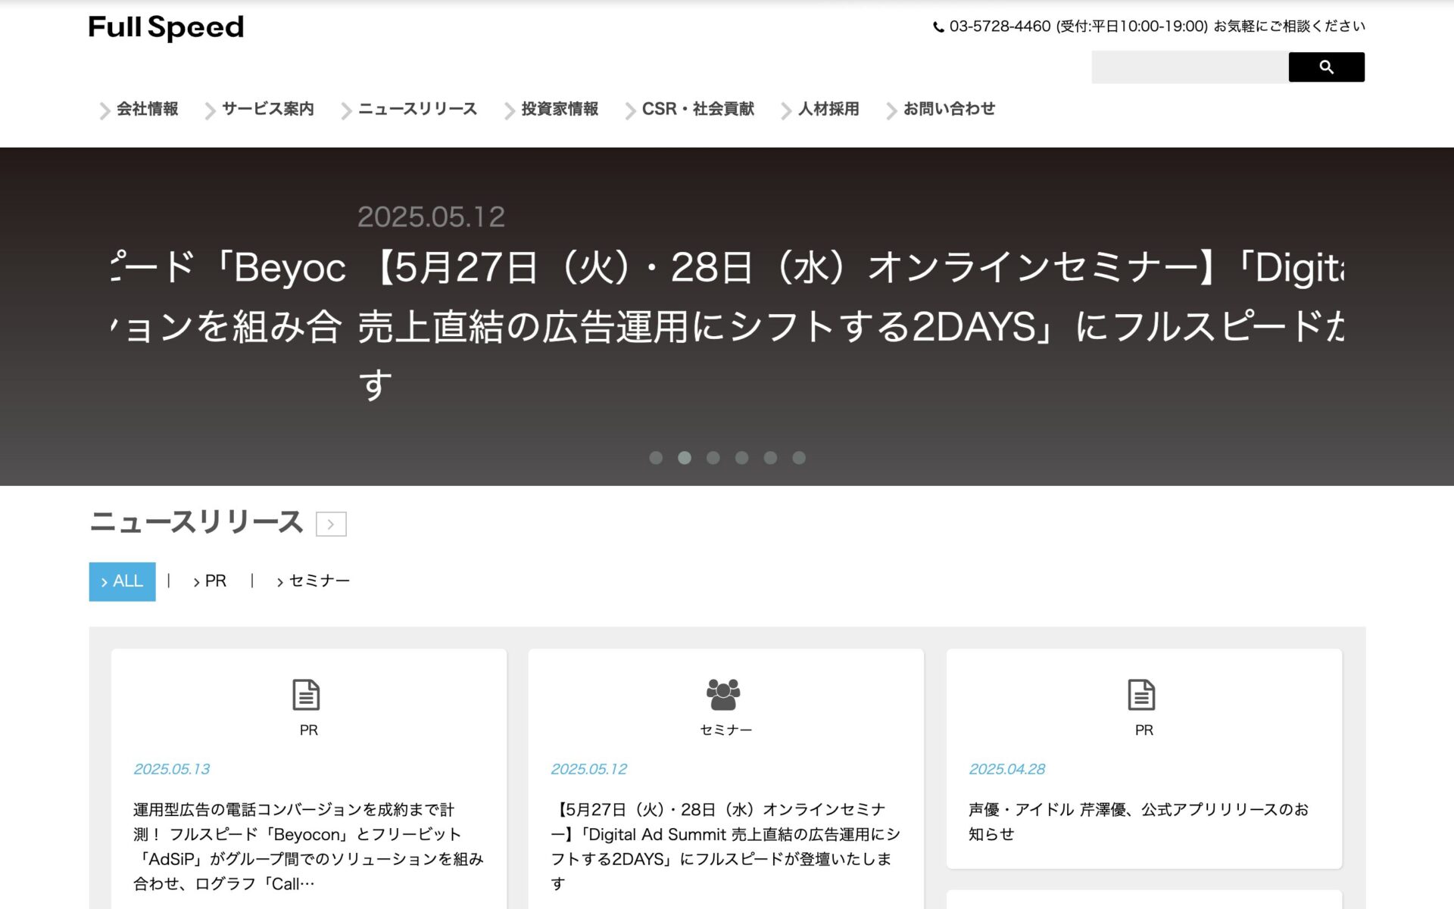The height and width of the screenshot is (909, 1454).
Task: Open the 運用型広告の電話コンバージョン news article
Action: (x=308, y=846)
